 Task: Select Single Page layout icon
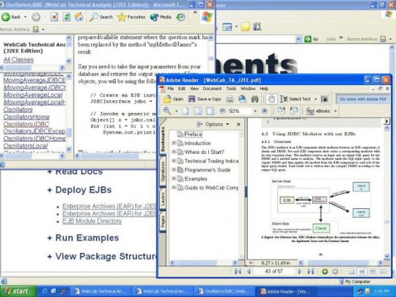tap(351, 272)
